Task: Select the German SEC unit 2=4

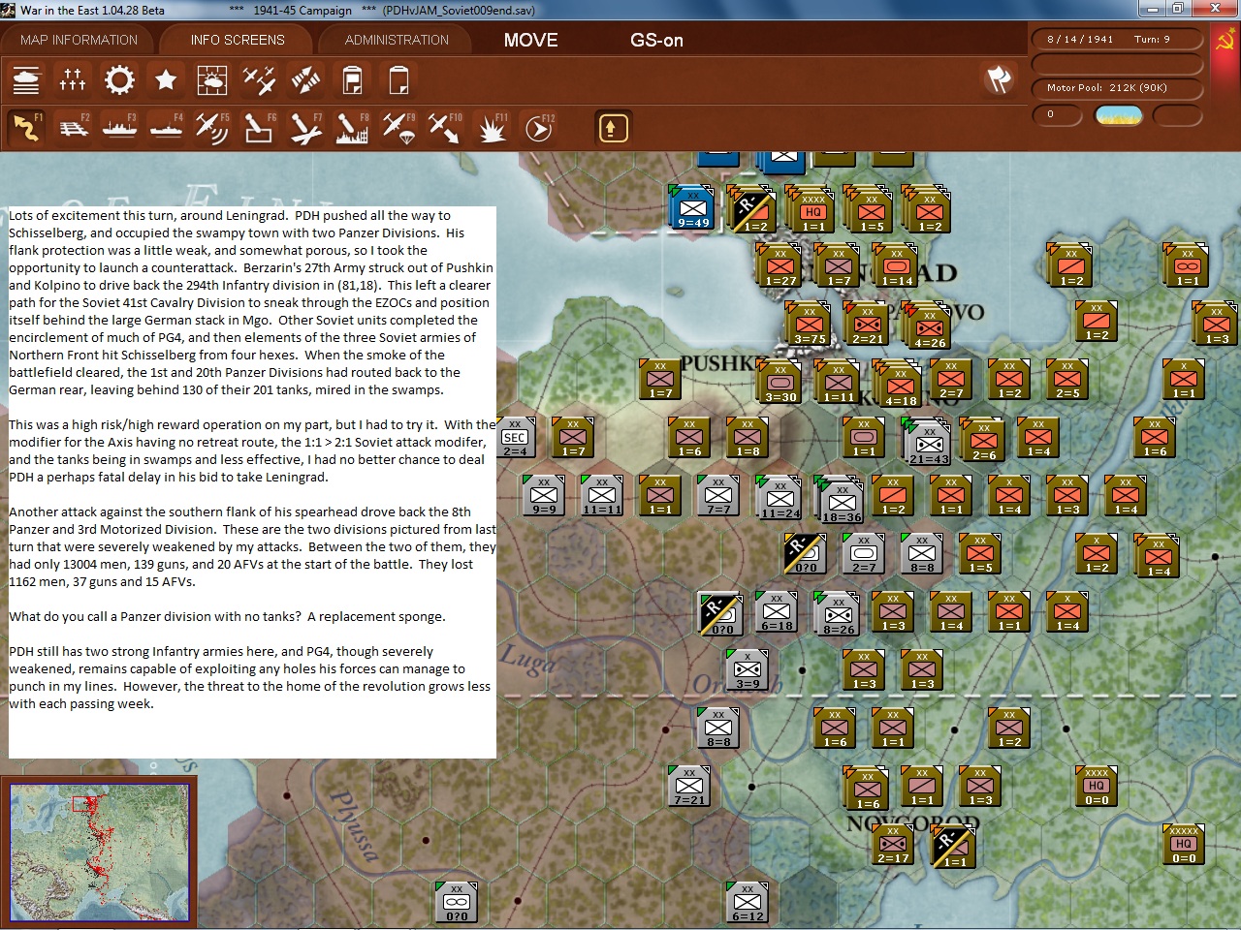Action: click(x=515, y=437)
